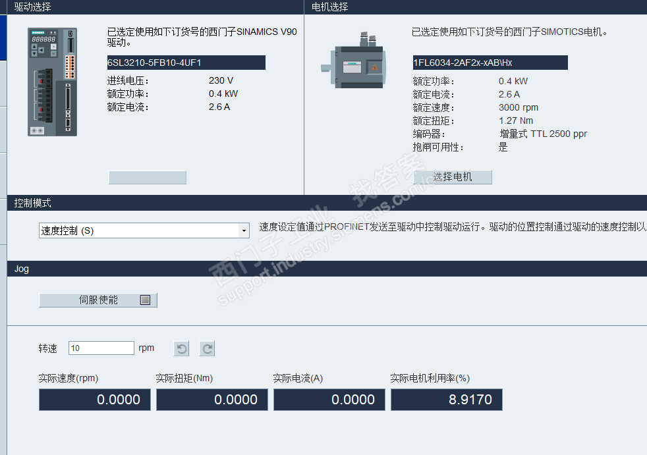The width and height of the screenshot is (647, 455).
Task: Select the Jog section header
Action: 22,269
